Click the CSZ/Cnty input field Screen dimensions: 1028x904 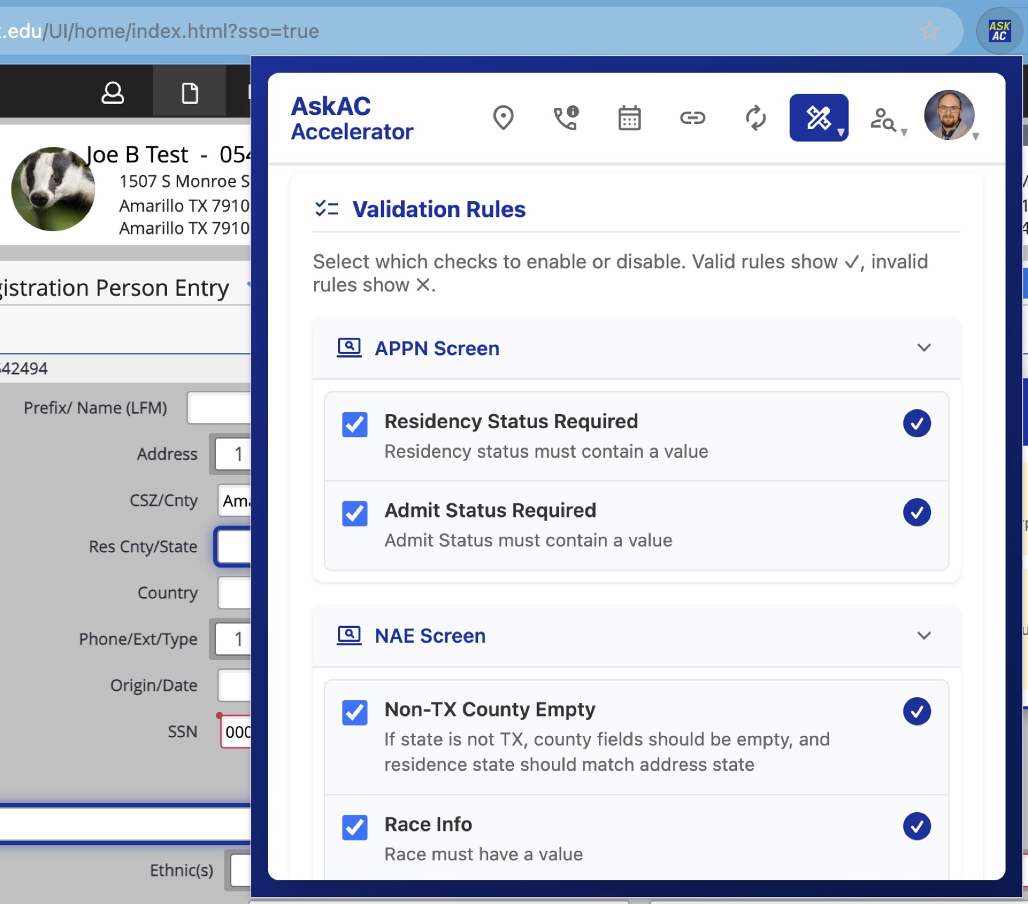pyautogui.click(x=235, y=500)
